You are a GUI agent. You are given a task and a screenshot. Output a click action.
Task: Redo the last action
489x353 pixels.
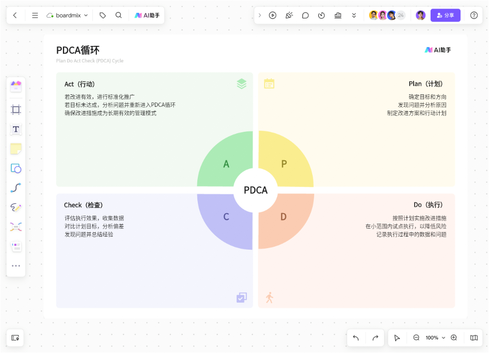(x=375, y=338)
